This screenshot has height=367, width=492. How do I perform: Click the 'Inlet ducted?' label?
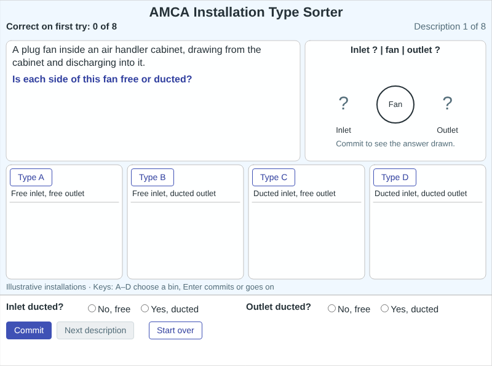(x=35, y=307)
